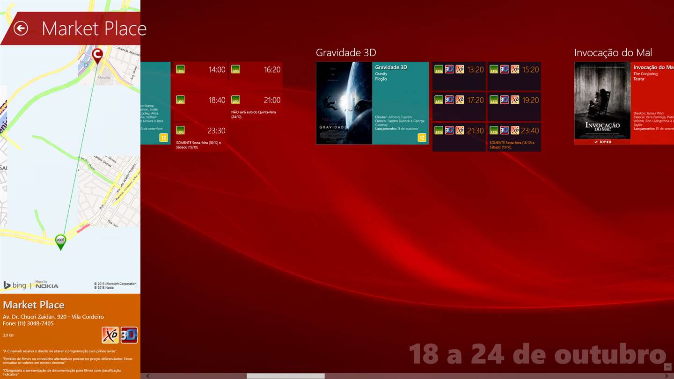The height and width of the screenshot is (379, 674).
Task: Select 'SOMENTE Sexta-feira' note under 23:30
Action: coord(198,145)
